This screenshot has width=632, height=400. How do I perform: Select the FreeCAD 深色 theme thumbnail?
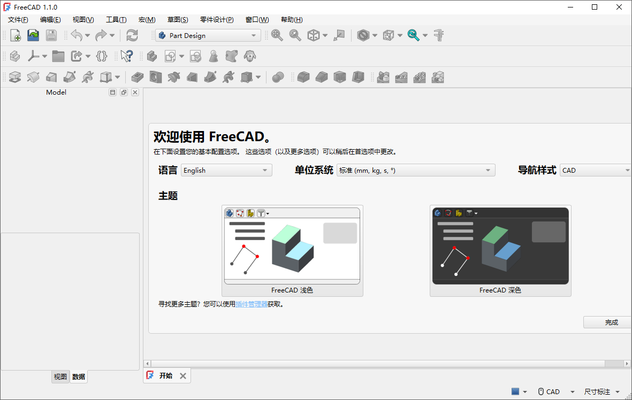coord(500,247)
